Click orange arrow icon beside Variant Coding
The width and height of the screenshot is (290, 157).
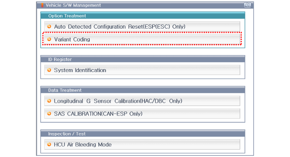click(49, 39)
